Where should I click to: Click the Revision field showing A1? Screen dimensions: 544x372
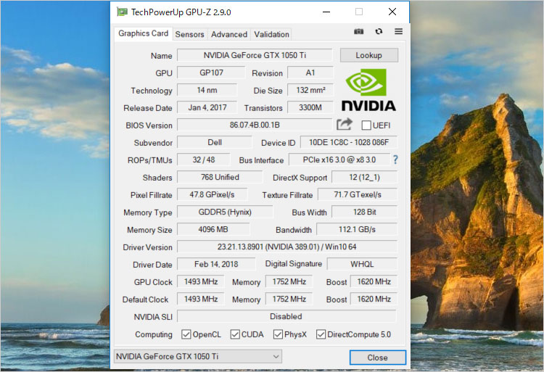click(x=310, y=73)
